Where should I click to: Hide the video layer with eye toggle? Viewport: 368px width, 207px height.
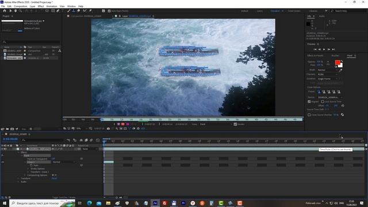point(2,149)
